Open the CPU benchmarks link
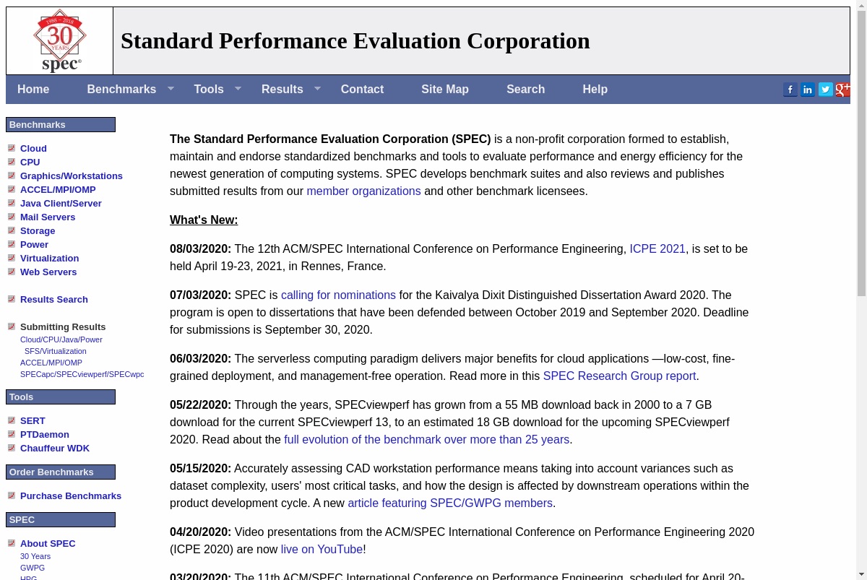The image size is (867, 580). [30, 162]
